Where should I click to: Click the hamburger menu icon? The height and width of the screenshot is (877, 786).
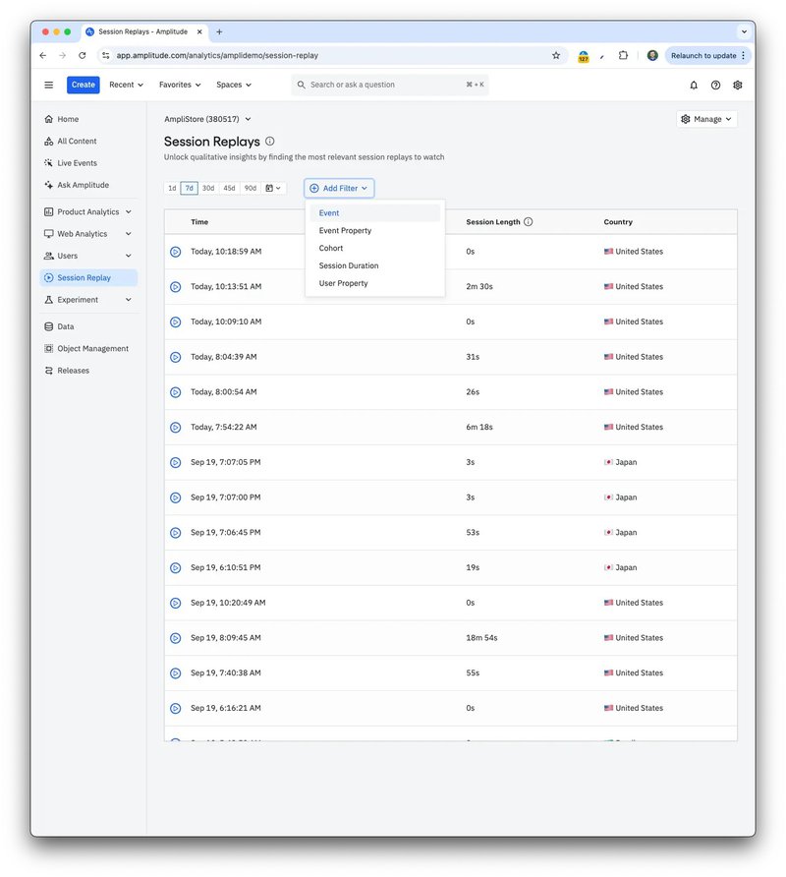coord(49,85)
